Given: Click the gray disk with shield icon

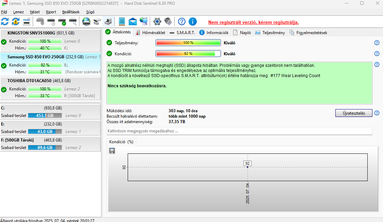Looking at the screenshot, I should click(40, 21).
